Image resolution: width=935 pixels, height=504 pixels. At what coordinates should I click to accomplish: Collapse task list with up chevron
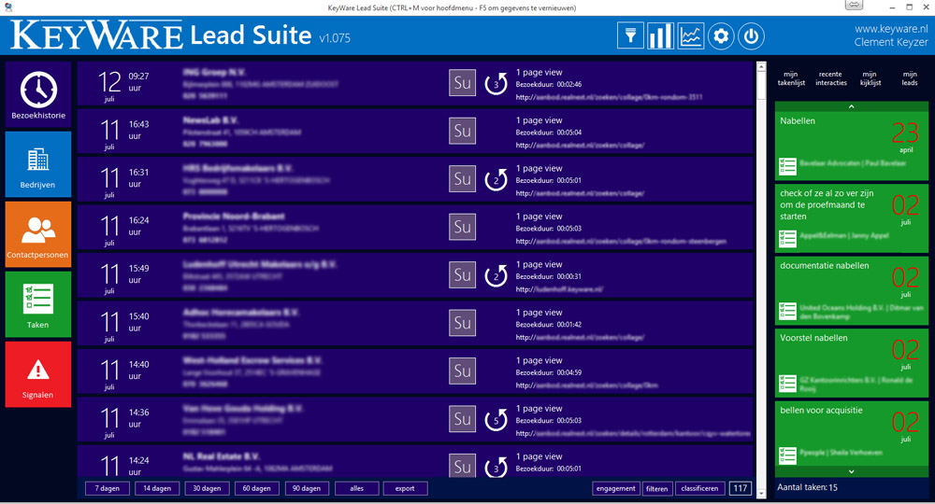coord(852,106)
